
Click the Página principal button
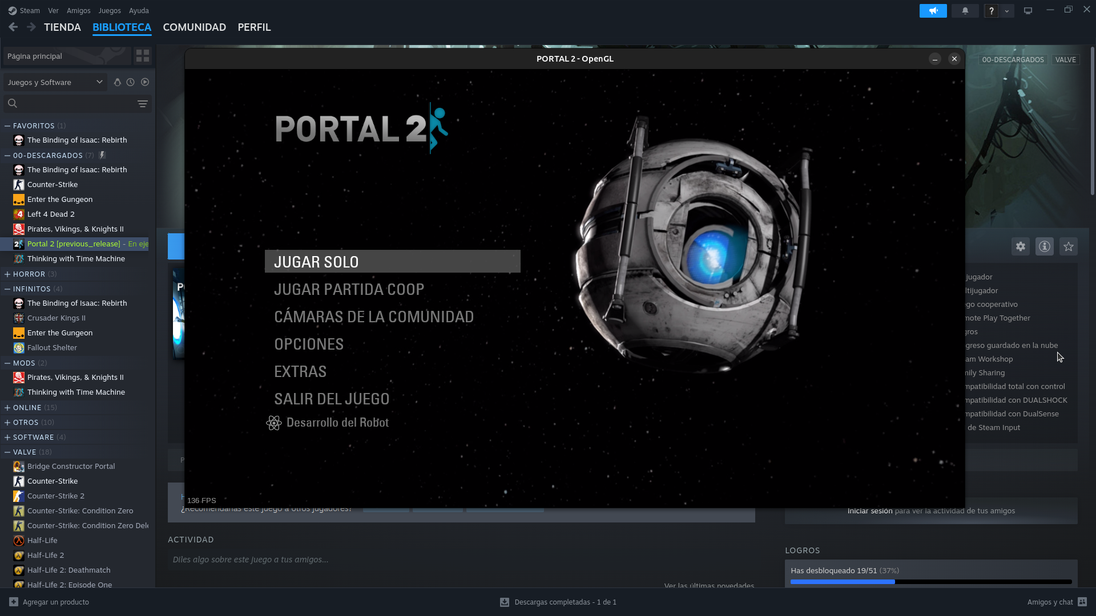tap(67, 56)
